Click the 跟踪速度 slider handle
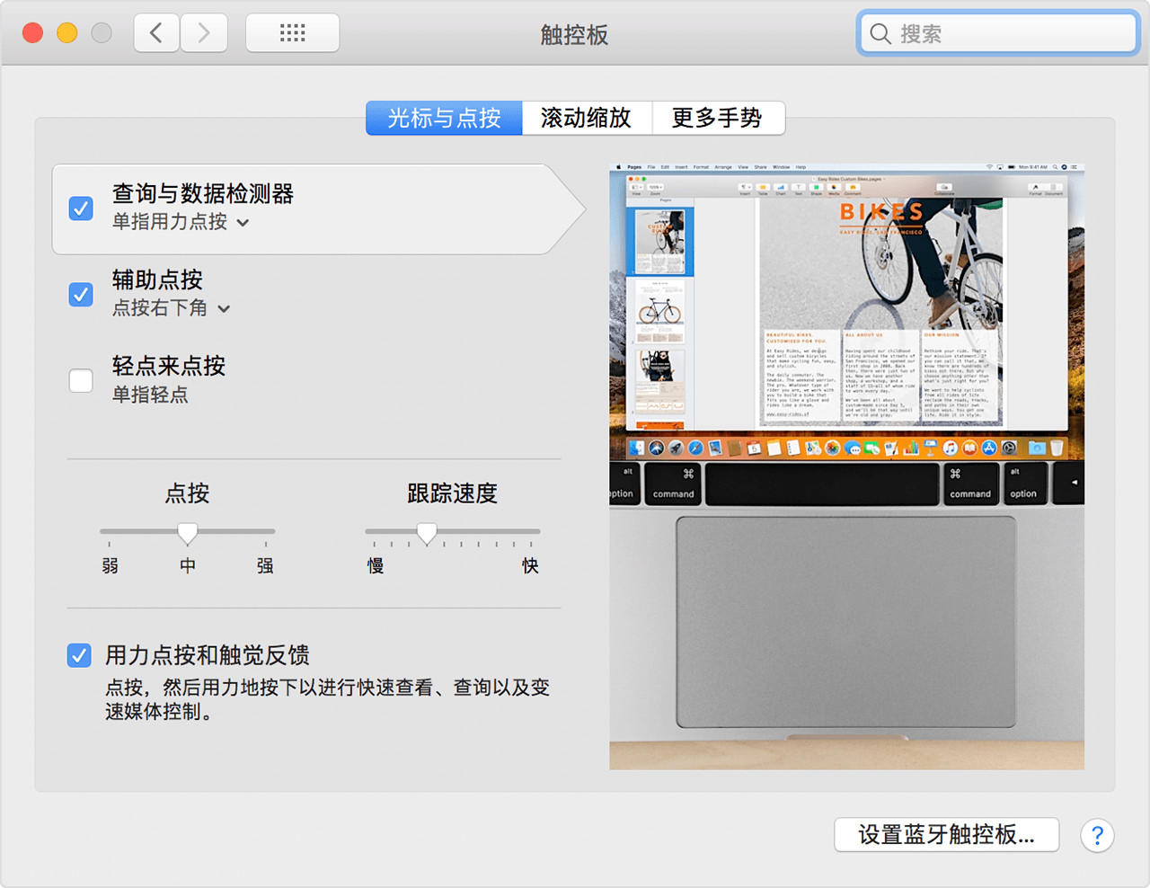Viewport: 1150px width, 888px height. point(427,532)
